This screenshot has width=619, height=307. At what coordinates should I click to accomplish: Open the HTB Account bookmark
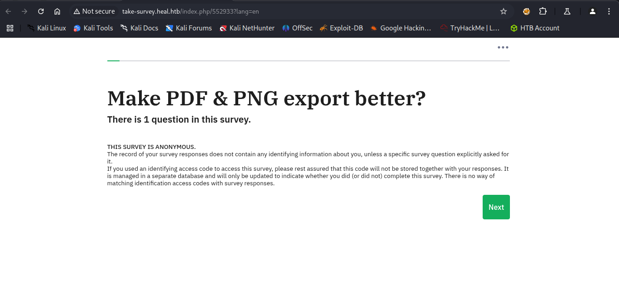coord(534,28)
